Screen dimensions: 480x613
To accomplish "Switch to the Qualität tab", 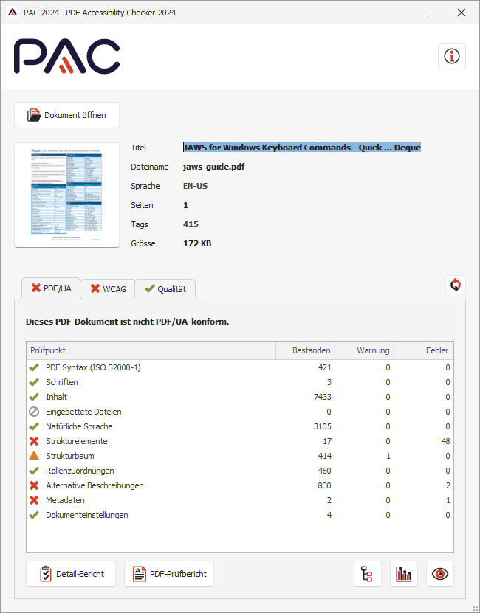I will [165, 289].
